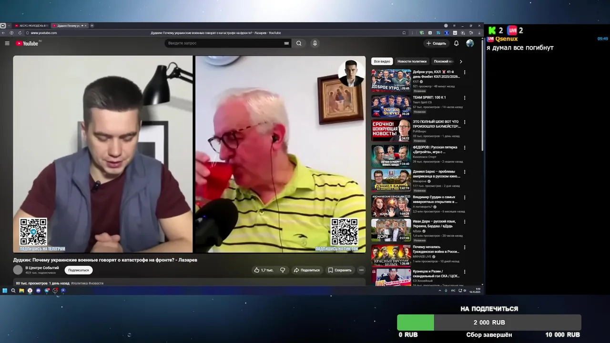Viewport: 610px width, 343px height.
Task: Open Yandex Browser from the taskbar
Action: [30, 291]
